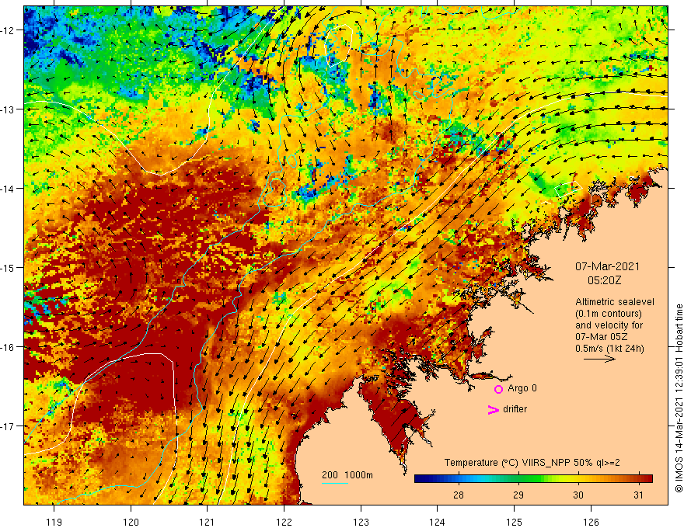Click the colorbar tick label '28'

click(458, 495)
